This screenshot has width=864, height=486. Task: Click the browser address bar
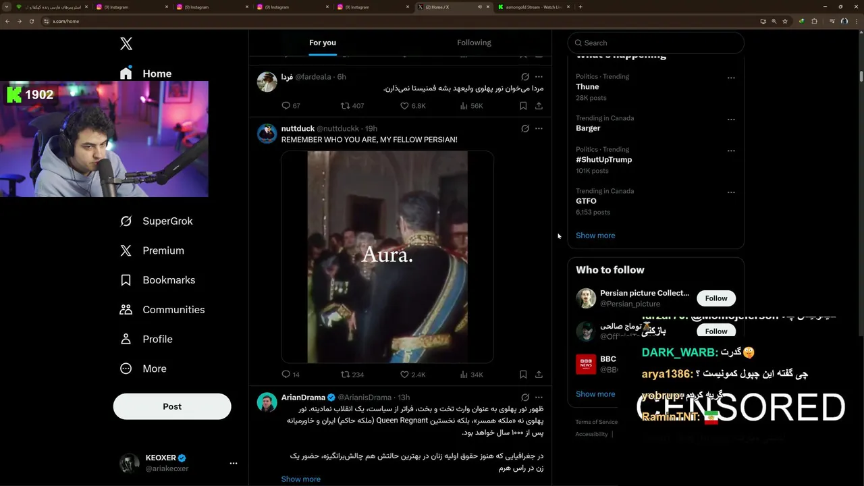pos(398,21)
